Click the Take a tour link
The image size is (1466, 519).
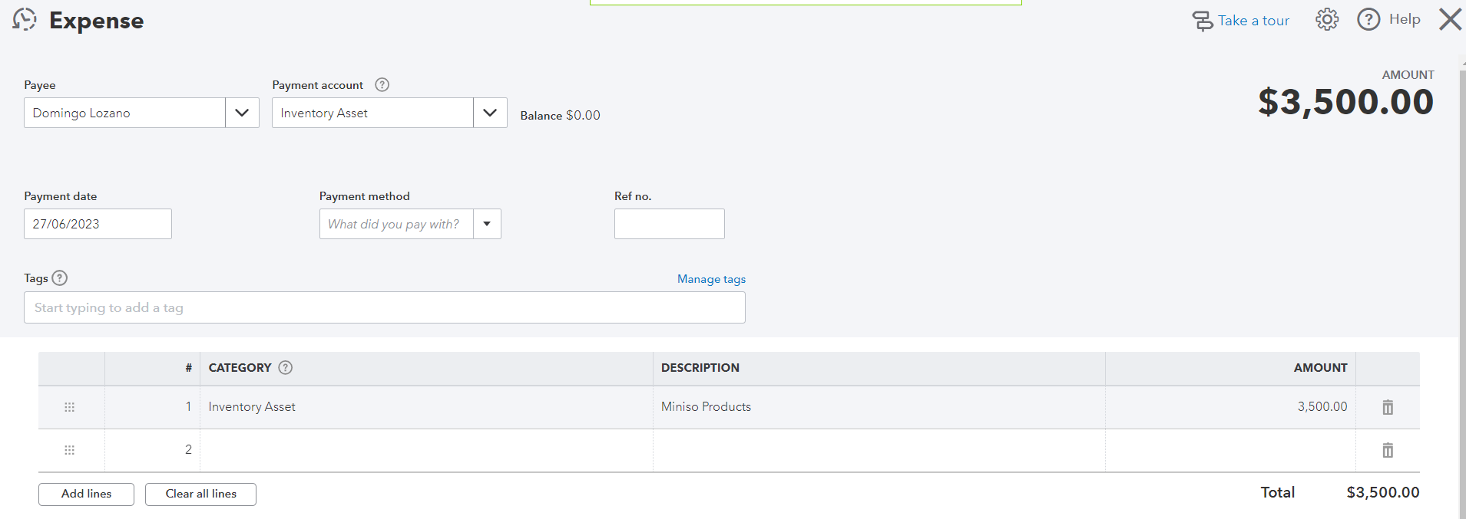tap(1253, 21)
